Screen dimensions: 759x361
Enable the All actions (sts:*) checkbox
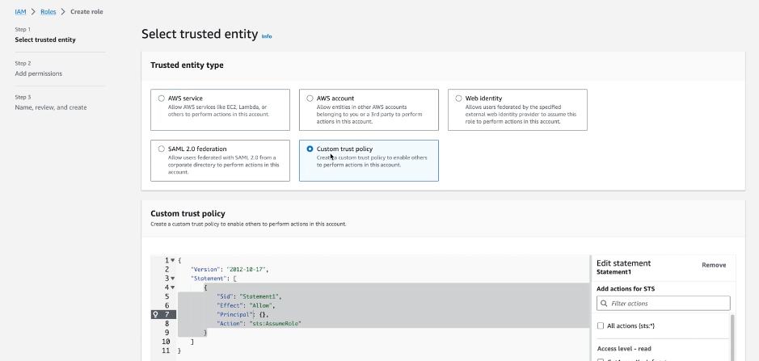[x=601, y=325]
